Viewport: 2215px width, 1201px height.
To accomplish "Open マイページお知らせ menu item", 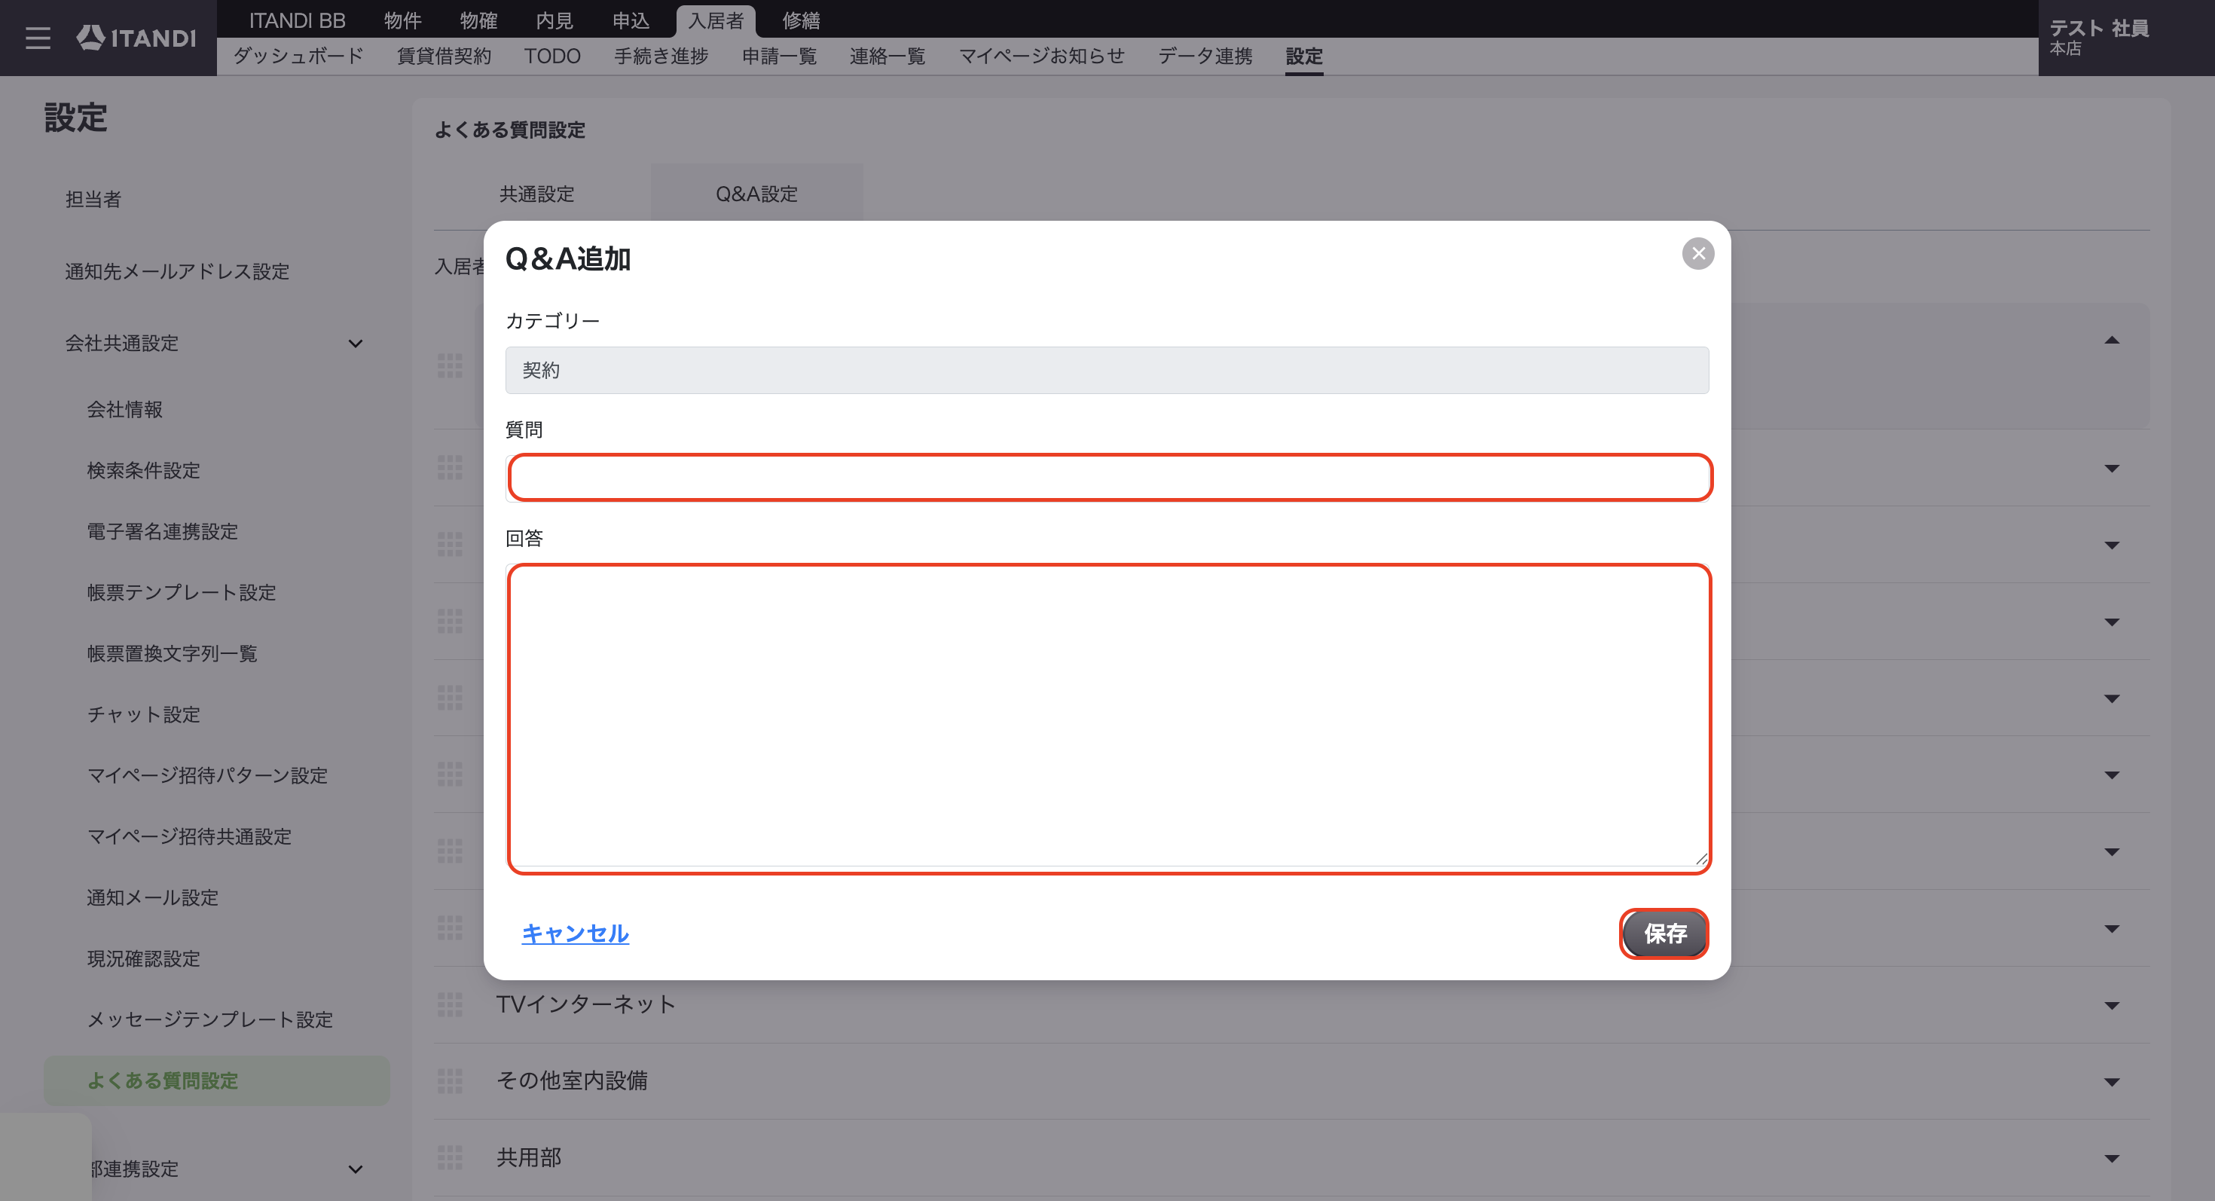I will 1041,56.
